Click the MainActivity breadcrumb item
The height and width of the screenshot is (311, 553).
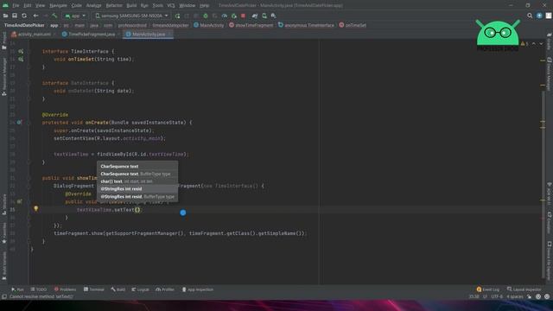click(x=209, y=25)
